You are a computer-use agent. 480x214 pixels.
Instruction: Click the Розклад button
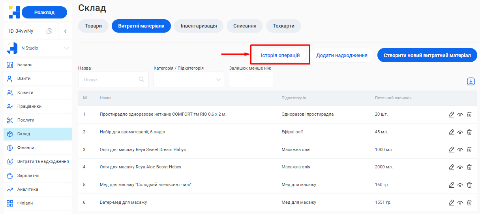pos(44,13)
